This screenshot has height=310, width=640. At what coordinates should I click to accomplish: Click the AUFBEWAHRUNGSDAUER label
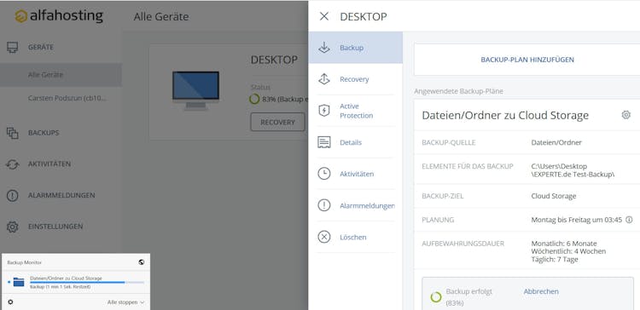tap(463, 244)
